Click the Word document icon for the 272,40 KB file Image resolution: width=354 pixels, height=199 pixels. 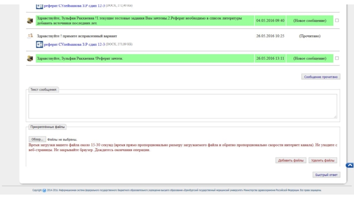(x=39, y=6)
